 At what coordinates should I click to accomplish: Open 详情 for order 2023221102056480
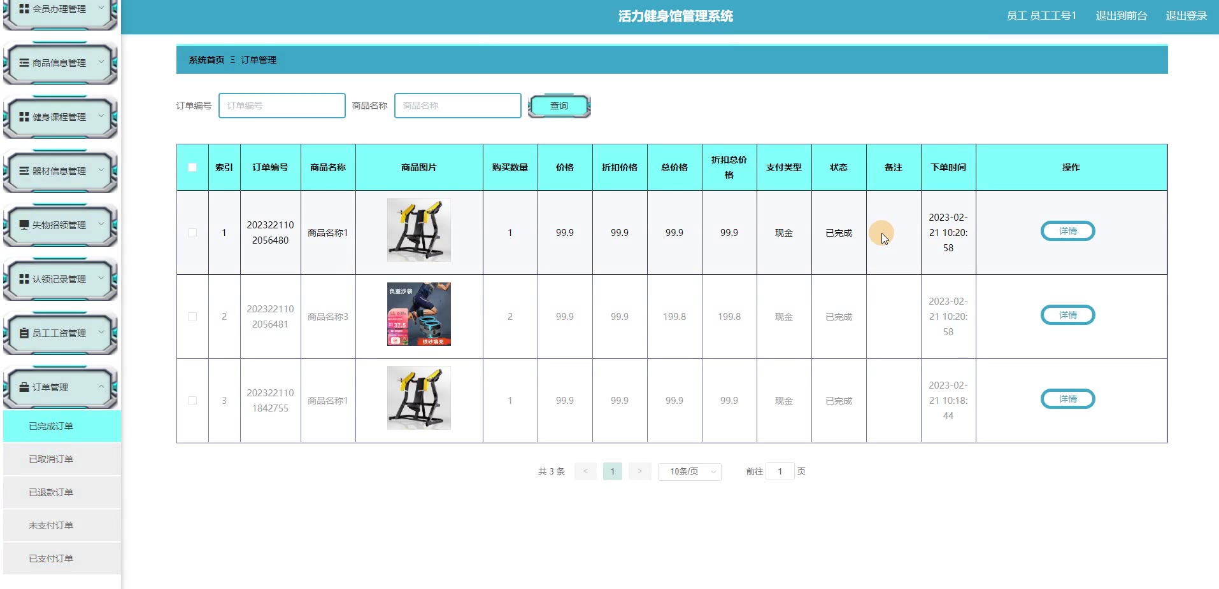[1068, 231]
